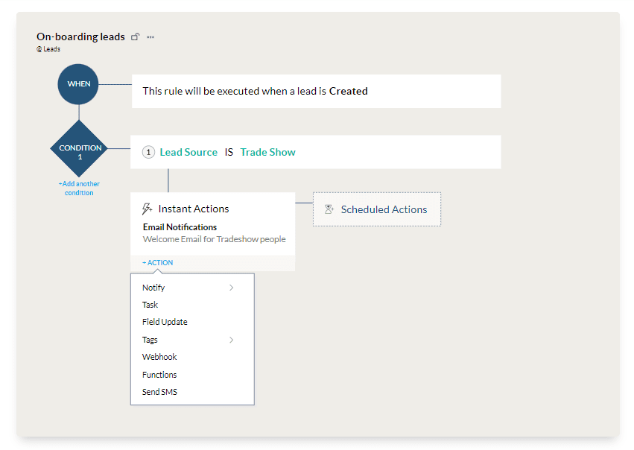Viewport: 634px width, 450px height.
Task: Open the Scheduled Actions box
Action: coord(377,209)
